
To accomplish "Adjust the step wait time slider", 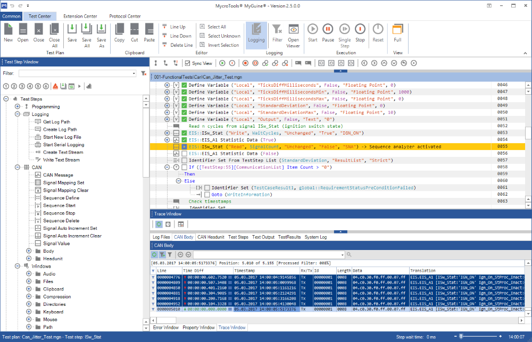I will pyautogui.click(x=461, y=337).
